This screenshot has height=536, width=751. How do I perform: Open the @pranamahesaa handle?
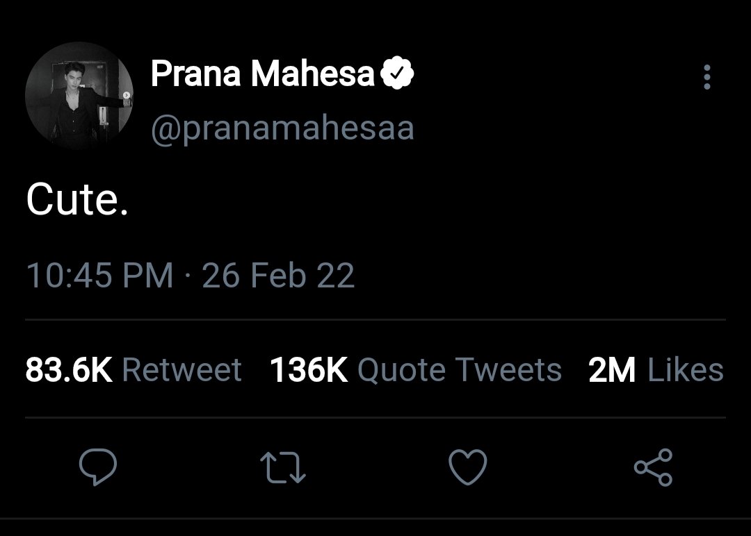pyautogui.click(x=282, y=128)
